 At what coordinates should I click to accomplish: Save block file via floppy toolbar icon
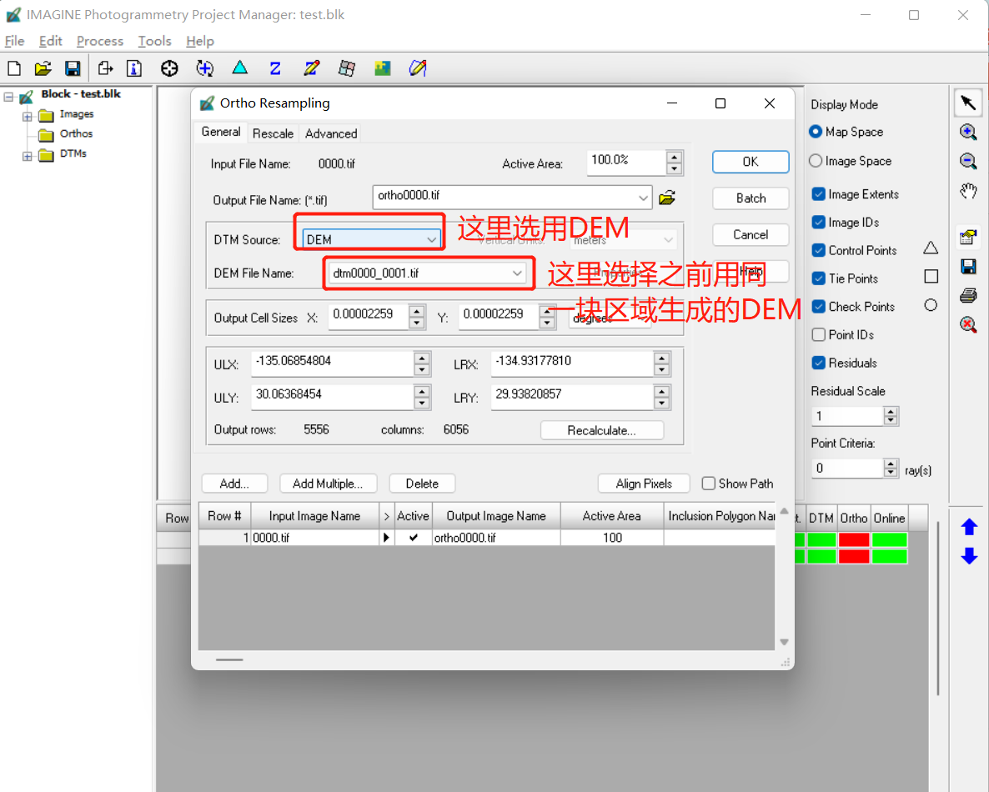pos(73,68)
